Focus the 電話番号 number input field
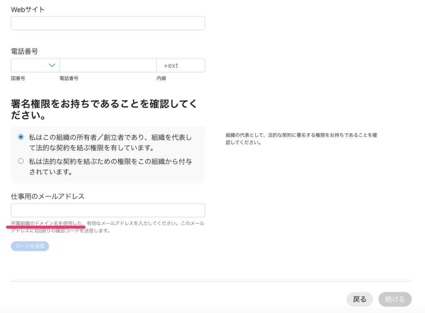425x313 pixels. pyautogui.click(x=108, y=66)
